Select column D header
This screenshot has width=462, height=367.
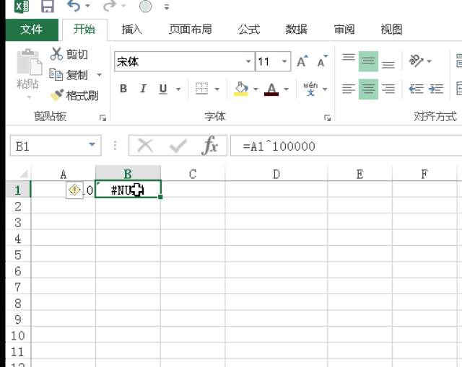[x=276, y=174]
